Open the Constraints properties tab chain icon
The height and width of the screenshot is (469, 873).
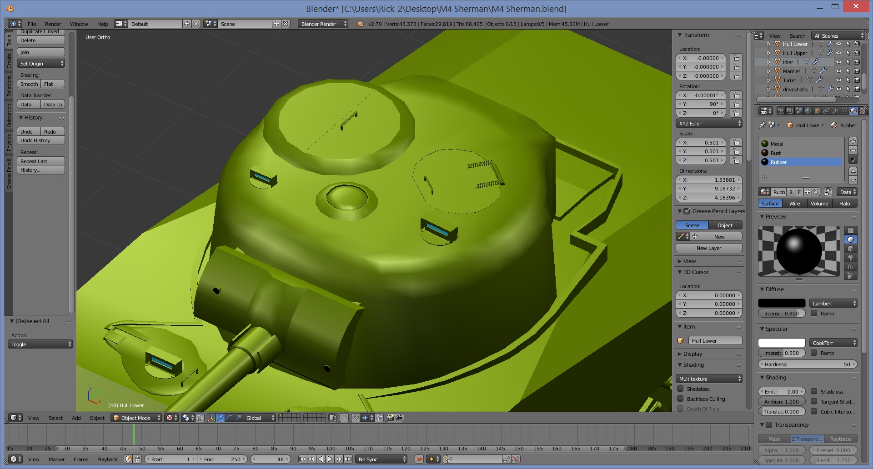[x=826, y=111]
